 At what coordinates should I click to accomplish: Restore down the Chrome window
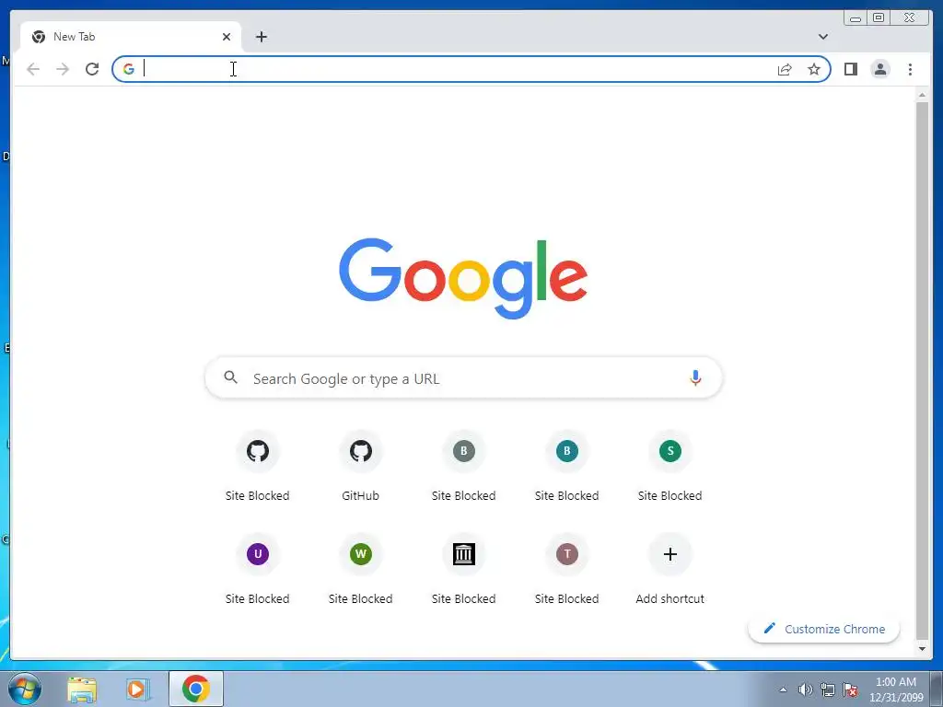pos(878,18)
